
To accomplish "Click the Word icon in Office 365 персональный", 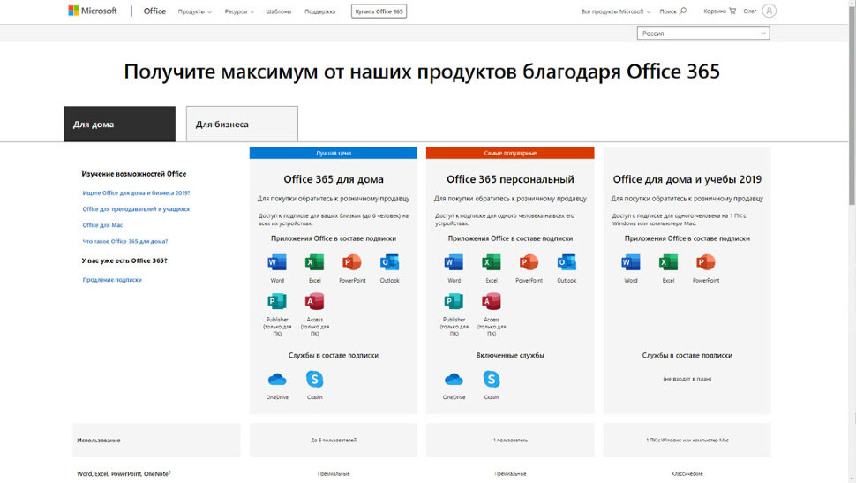I will pyautogui.click(x=454, y=262).
